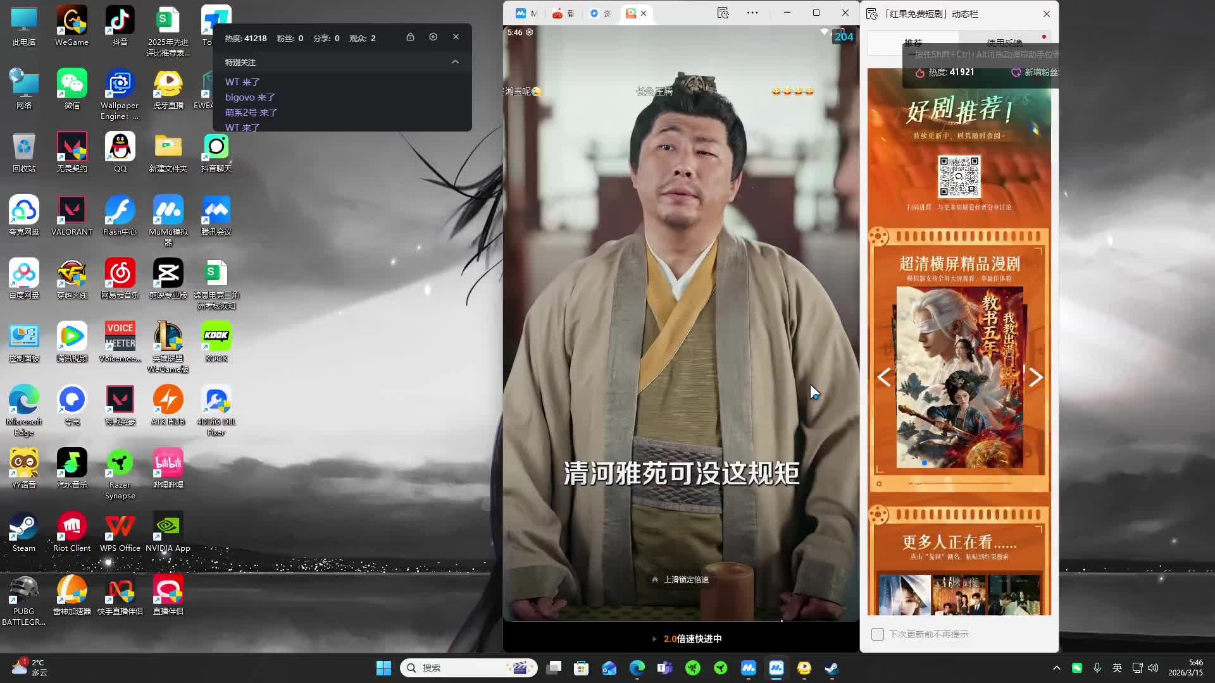Click the Windows Start button
This screenshot has height=683, width=1215.
point(383,668)
